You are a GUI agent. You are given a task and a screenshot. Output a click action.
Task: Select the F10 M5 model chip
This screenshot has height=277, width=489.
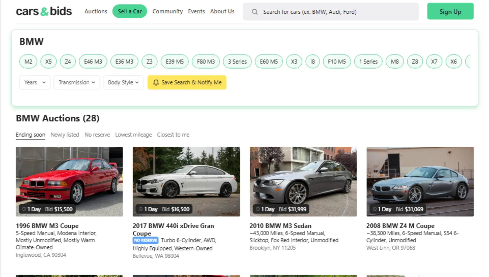(x=337, y=61)
